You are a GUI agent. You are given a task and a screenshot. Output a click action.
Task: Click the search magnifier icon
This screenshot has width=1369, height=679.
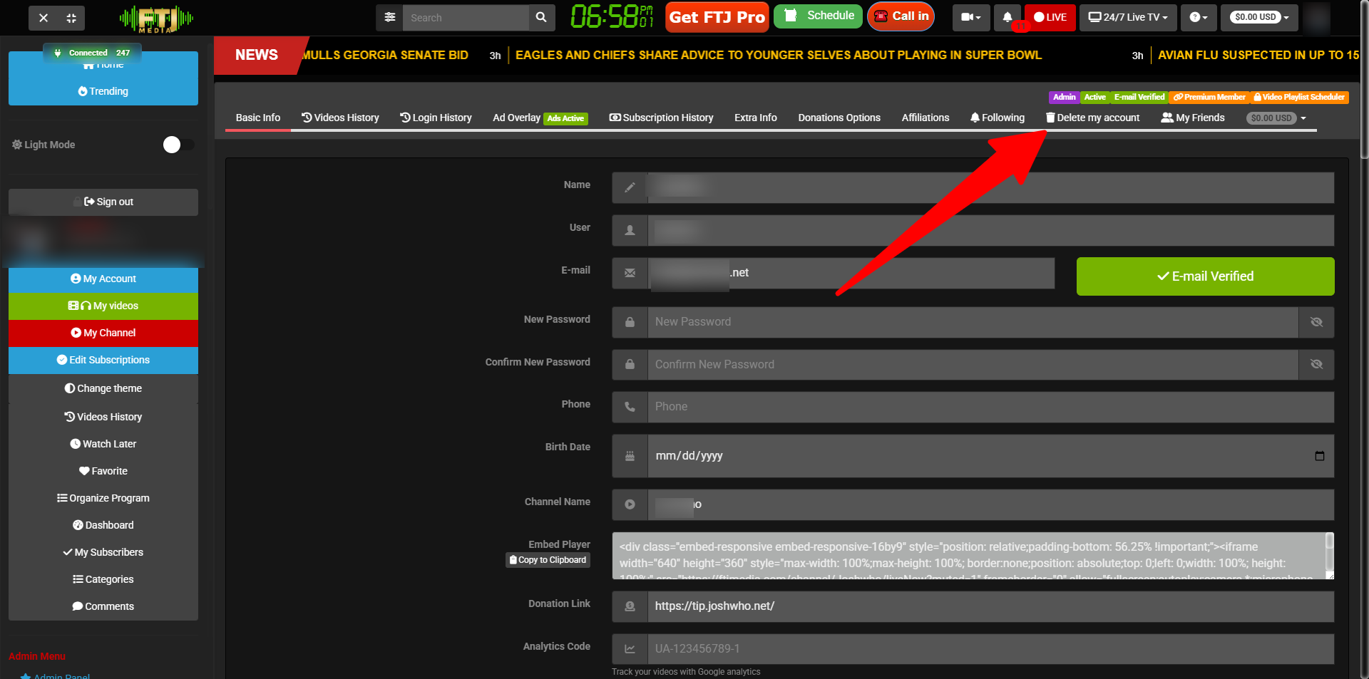[541, 18]
